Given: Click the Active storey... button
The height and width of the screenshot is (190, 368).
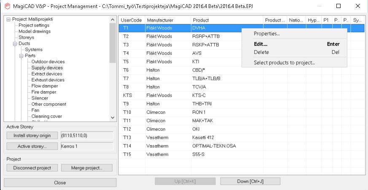Looking at the screenshot, I should [x=32, y=146].
